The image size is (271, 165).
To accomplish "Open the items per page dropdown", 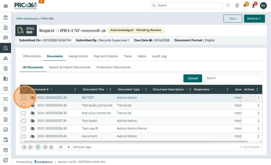I will click(64, 147).
